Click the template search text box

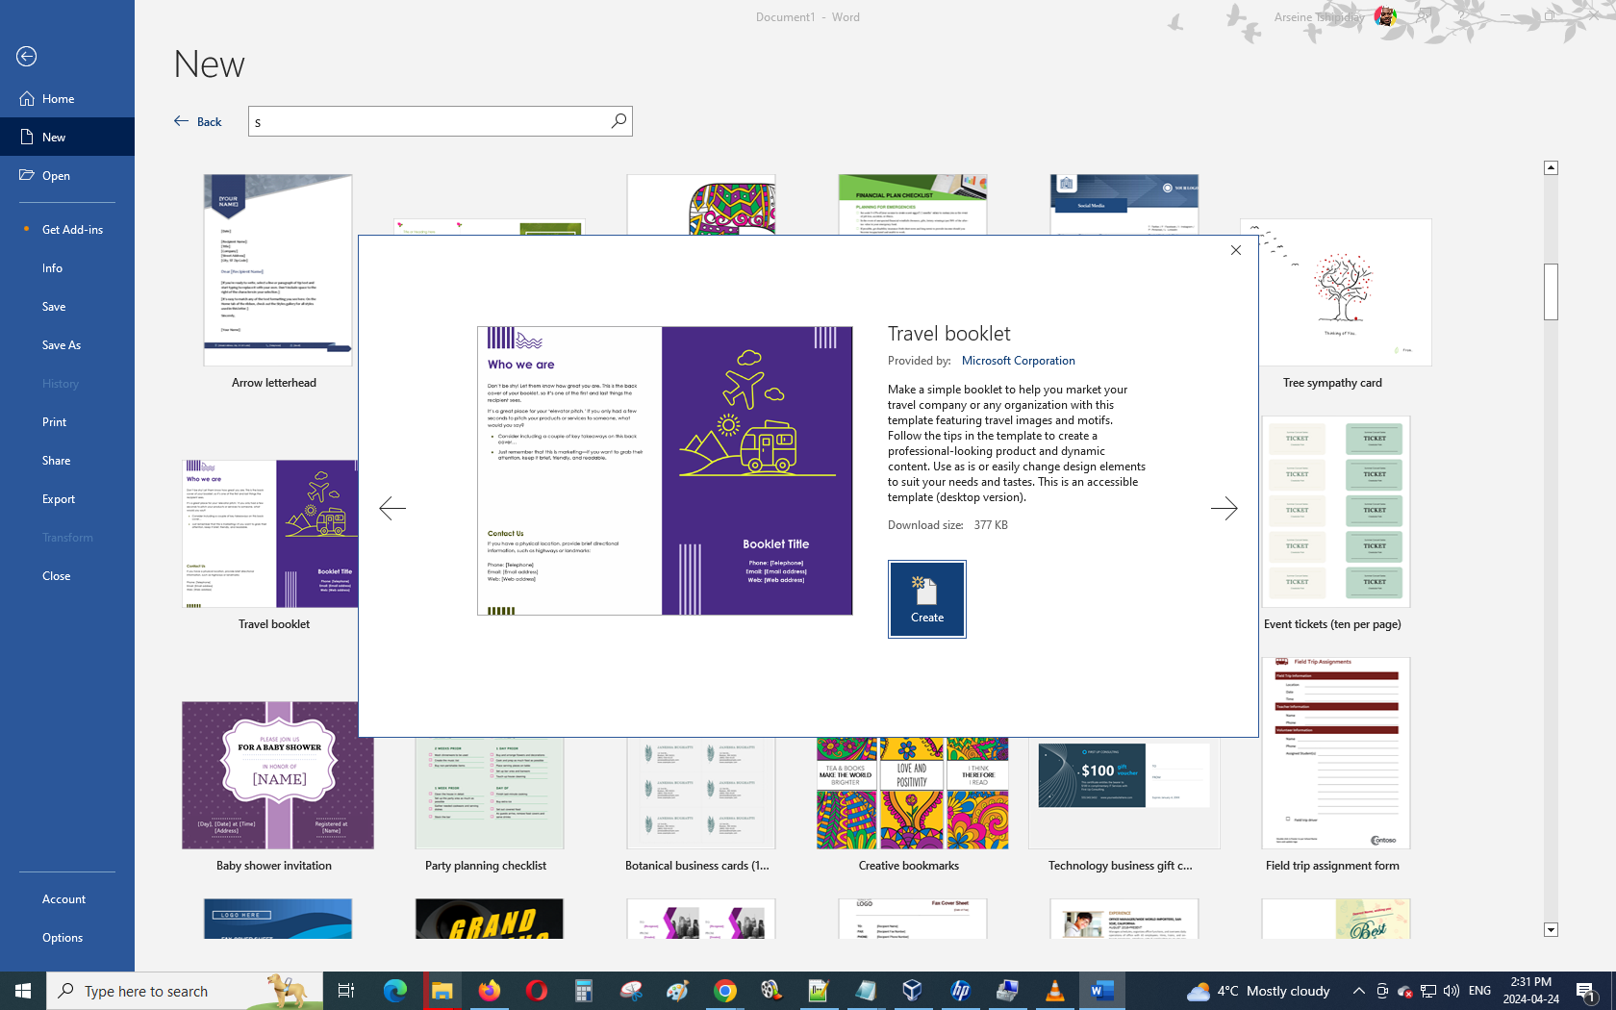tap(428, 121)
